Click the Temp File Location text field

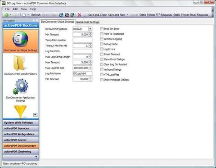pyautogui.click(x=82, y=40)
